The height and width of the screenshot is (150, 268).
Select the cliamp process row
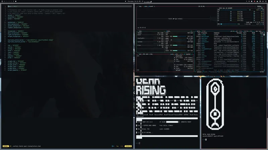(230, 35)
